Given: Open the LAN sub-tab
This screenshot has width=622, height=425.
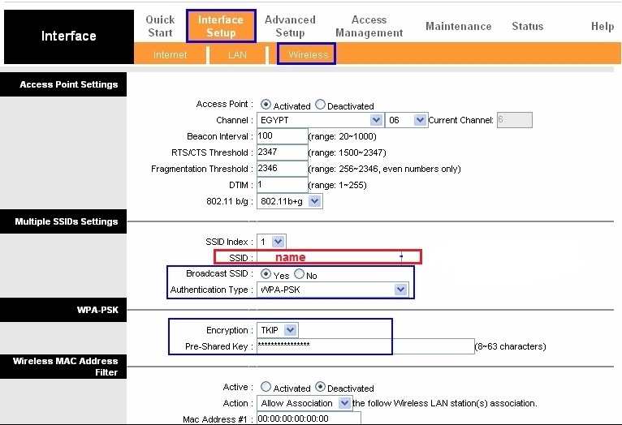Looking at the screenshot, I should (237, 54).
